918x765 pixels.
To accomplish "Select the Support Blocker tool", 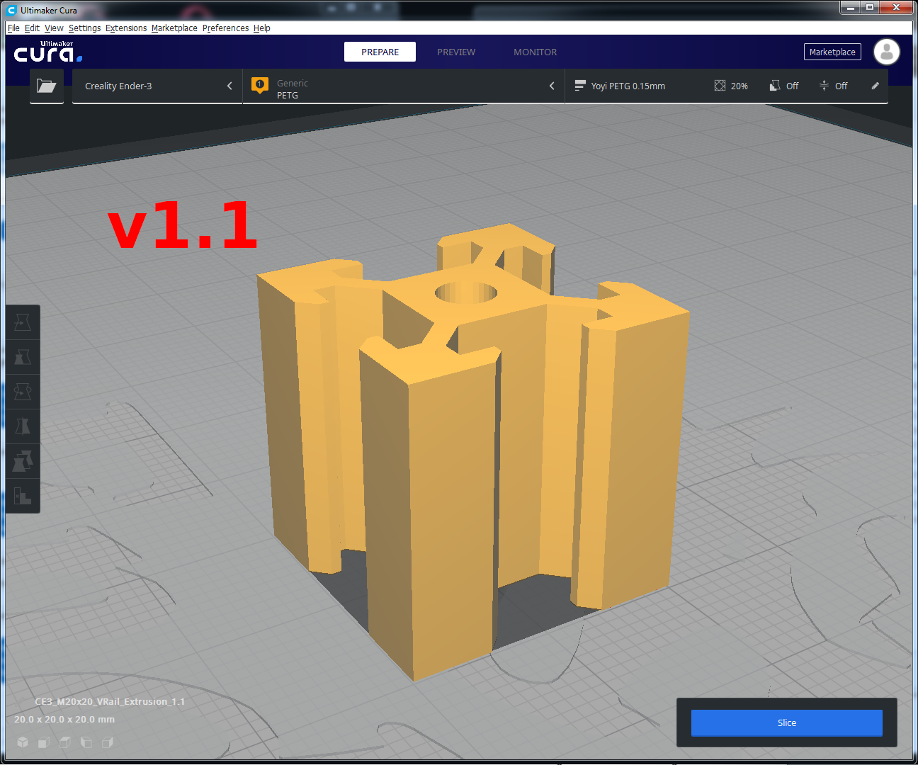I will pyautogui.click(x=23, y=495).
